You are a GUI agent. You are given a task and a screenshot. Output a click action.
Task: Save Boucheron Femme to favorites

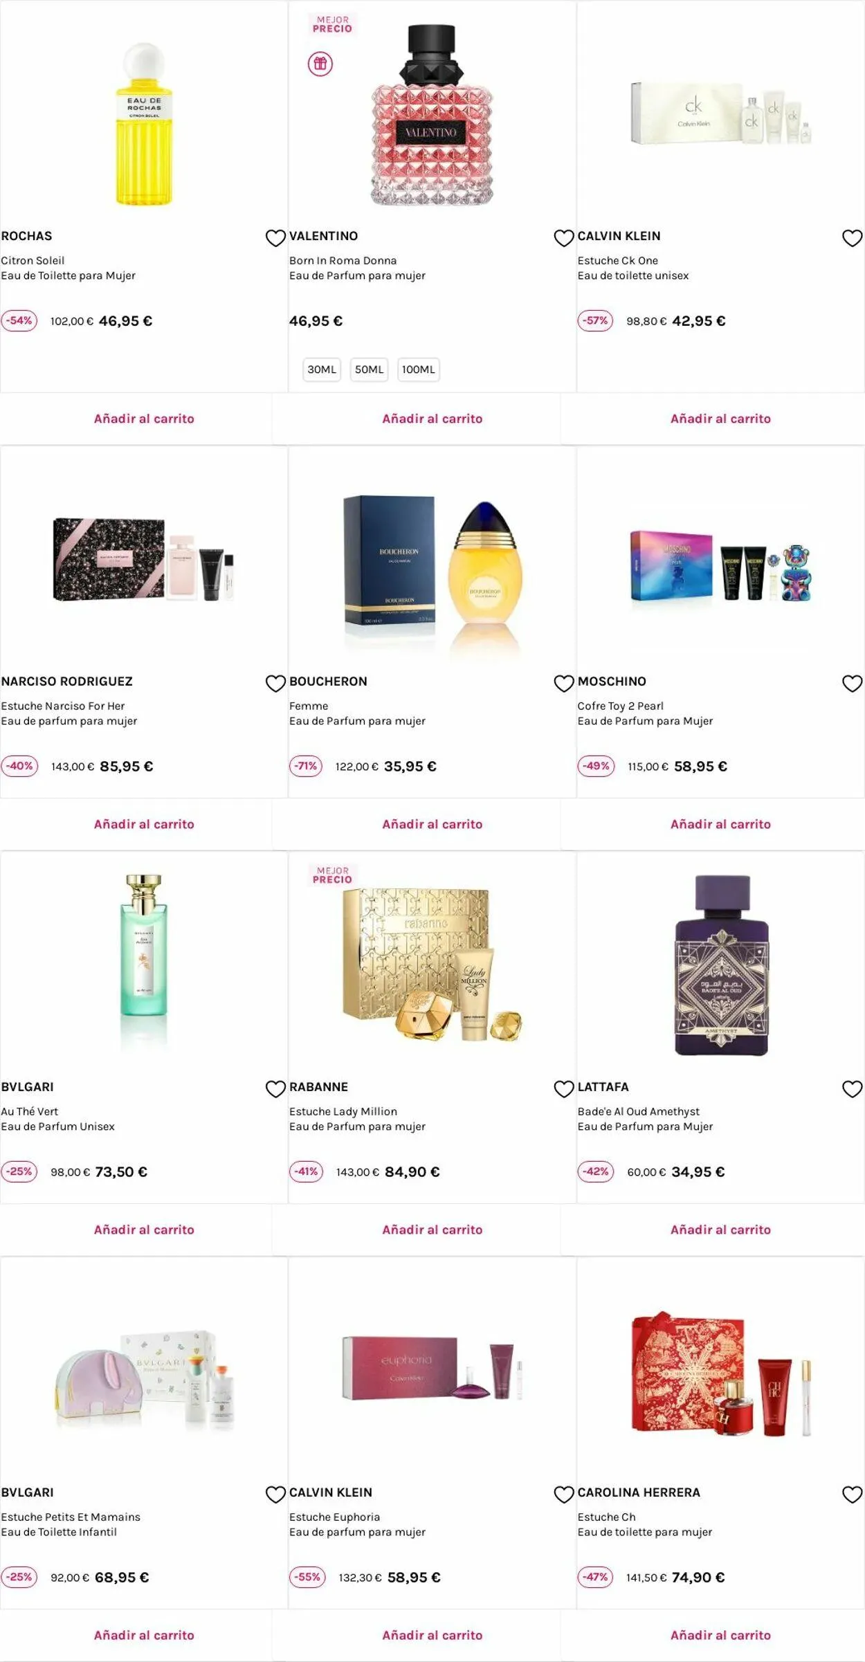coord(564,684)
